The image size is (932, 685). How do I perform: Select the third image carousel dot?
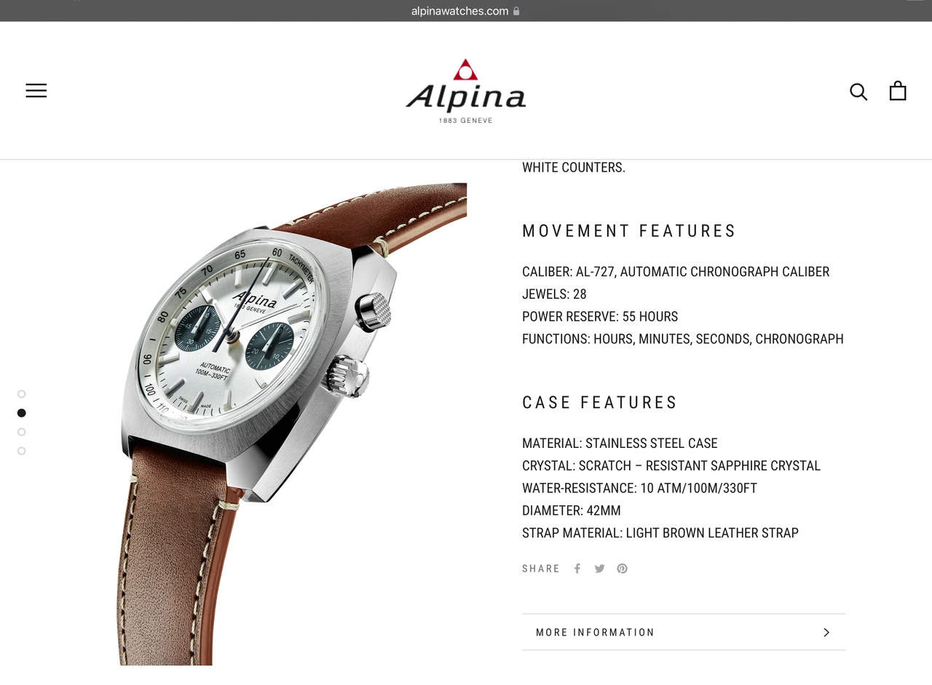coord(22,432)
